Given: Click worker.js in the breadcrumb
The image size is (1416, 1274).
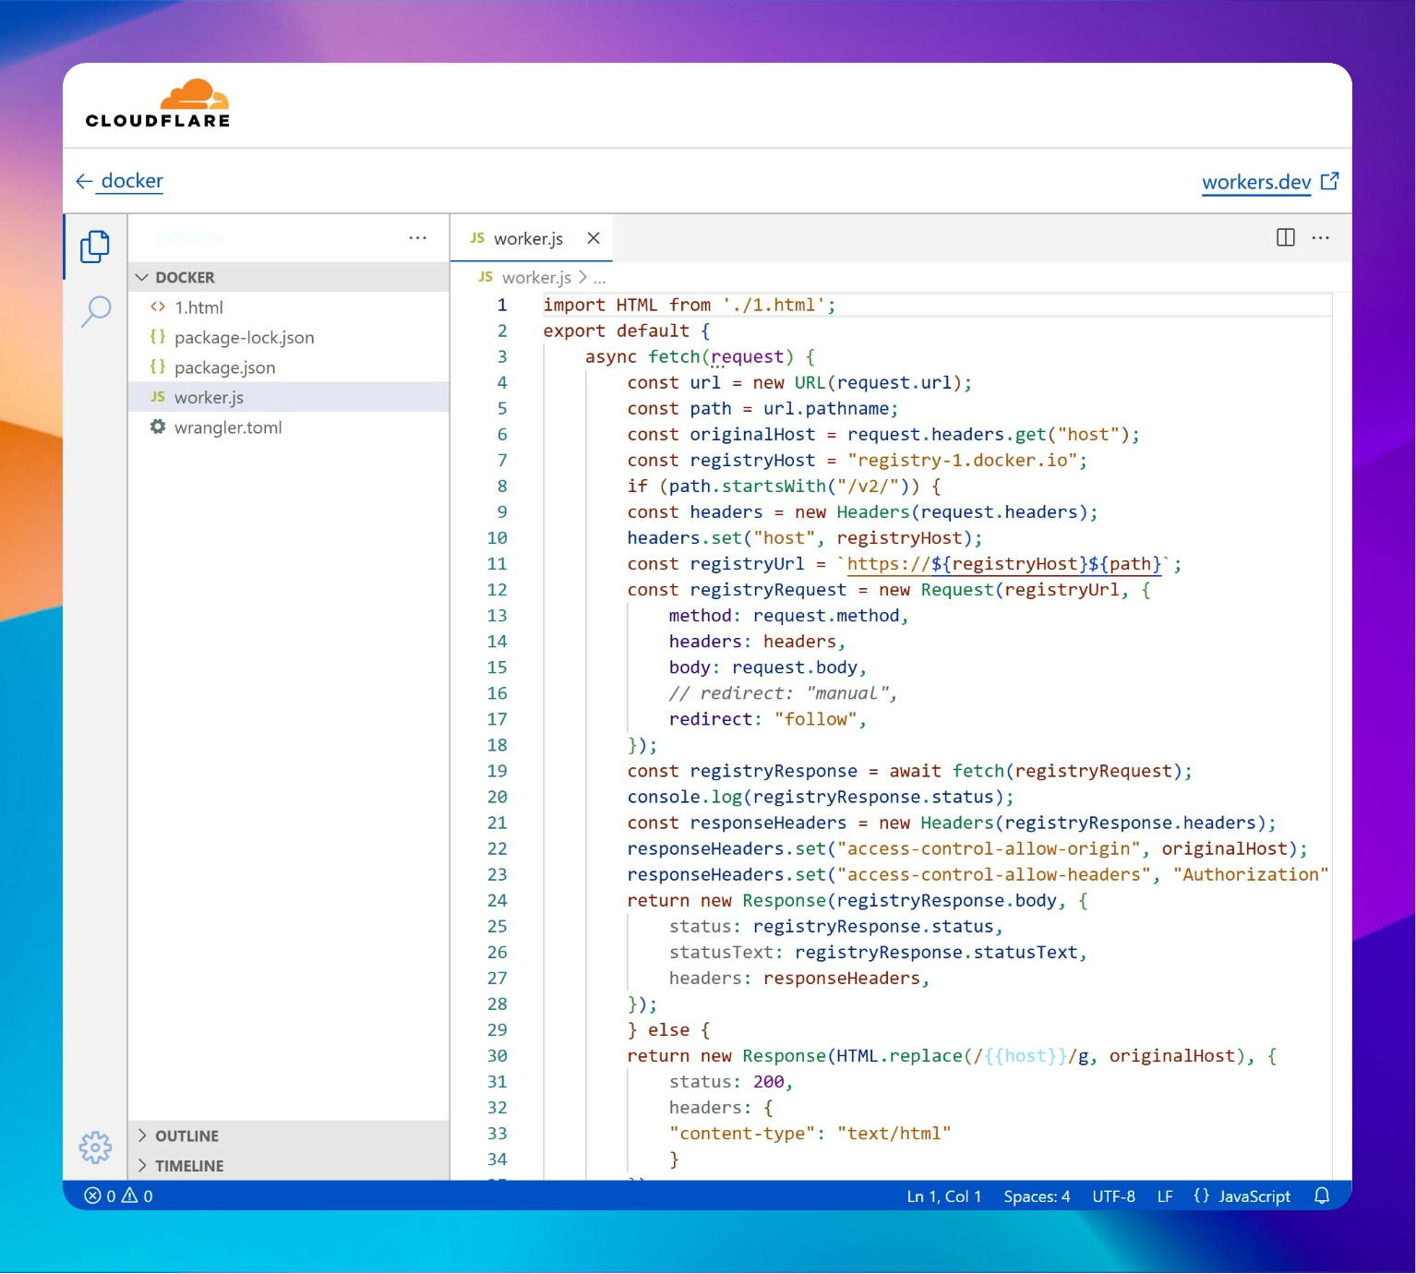Looking at the screenshot, I should click(536, 278).
